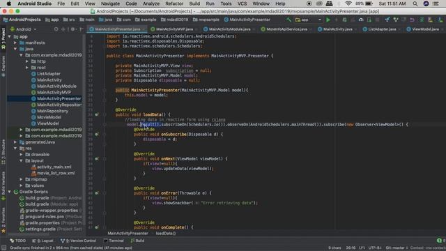Open the Refactor menu
Image resolution: width=446 pixels, height=251 pixels.
coord(174,3)
